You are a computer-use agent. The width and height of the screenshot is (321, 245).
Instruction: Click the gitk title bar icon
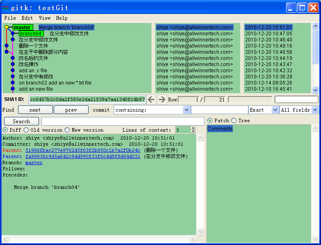pos(6,8)
